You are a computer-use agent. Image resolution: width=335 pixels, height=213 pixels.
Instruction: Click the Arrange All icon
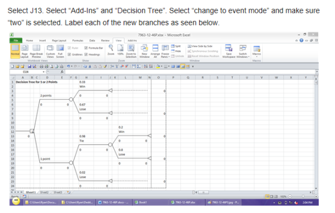click(155, 51)
